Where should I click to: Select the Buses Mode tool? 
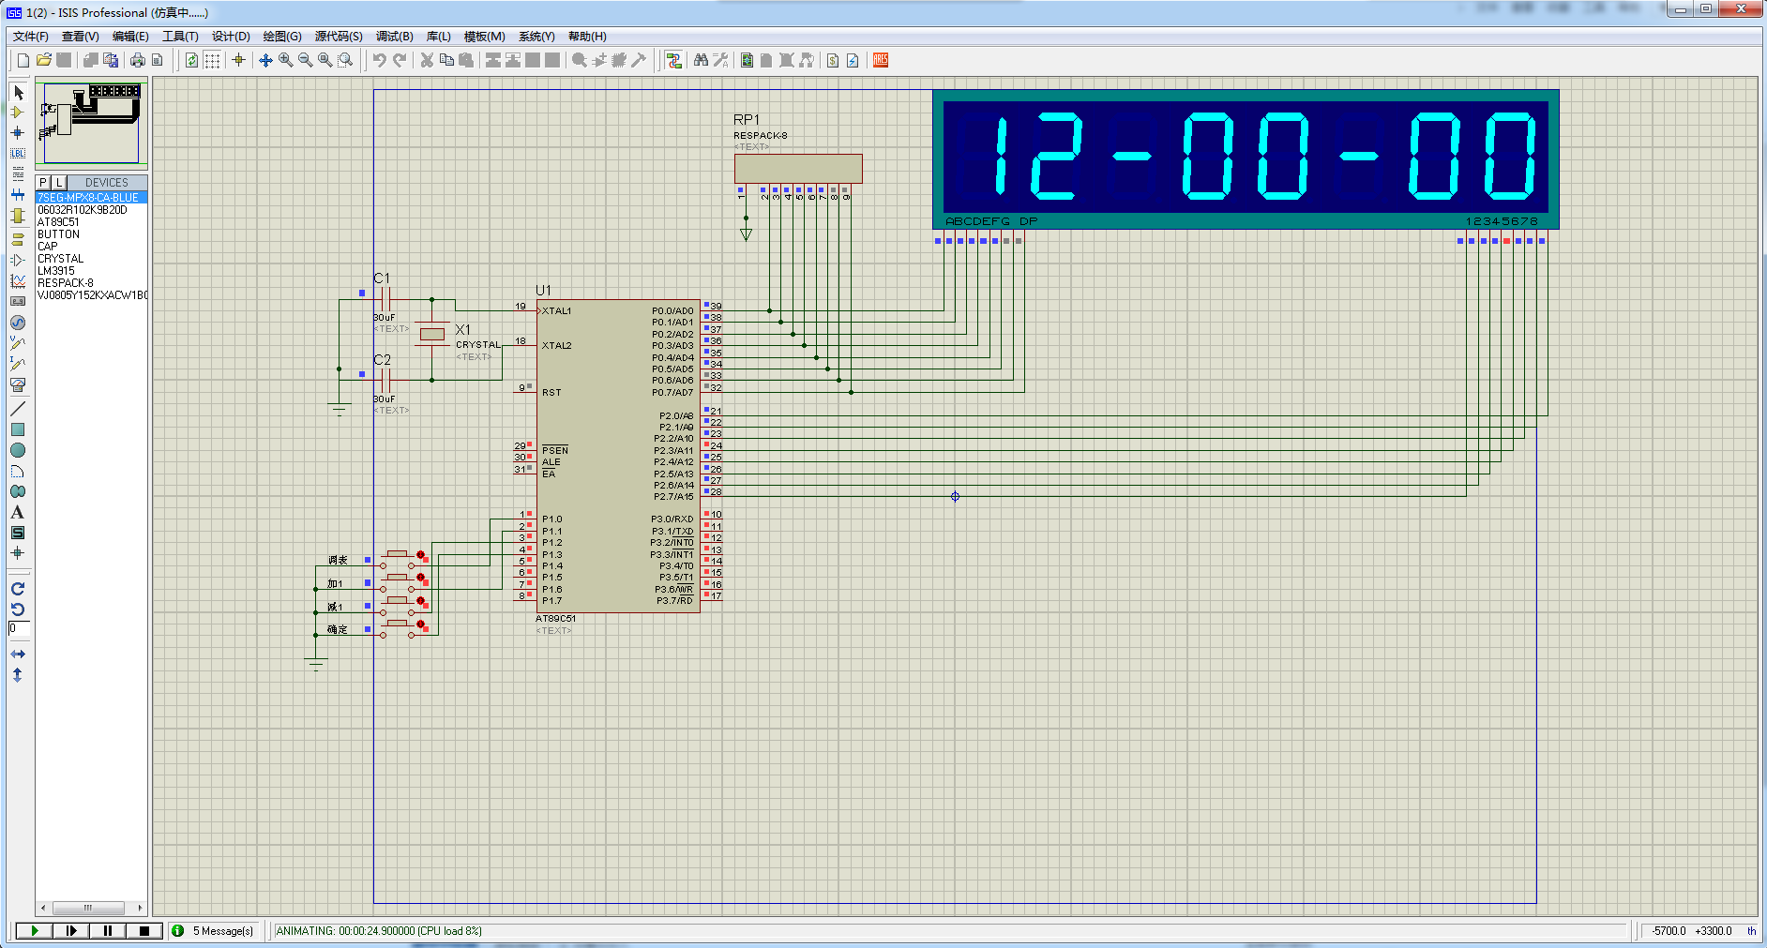pos(18,195)
